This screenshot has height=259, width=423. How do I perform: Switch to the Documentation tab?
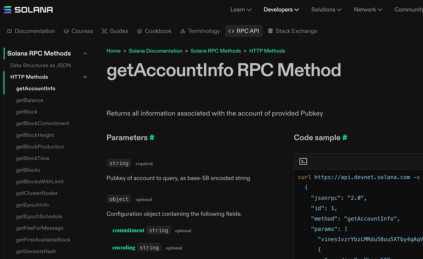[x=31, y=31]
